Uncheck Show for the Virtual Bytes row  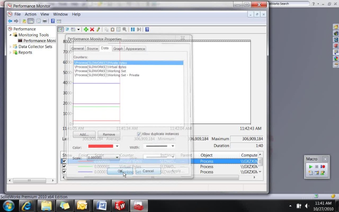64,166
